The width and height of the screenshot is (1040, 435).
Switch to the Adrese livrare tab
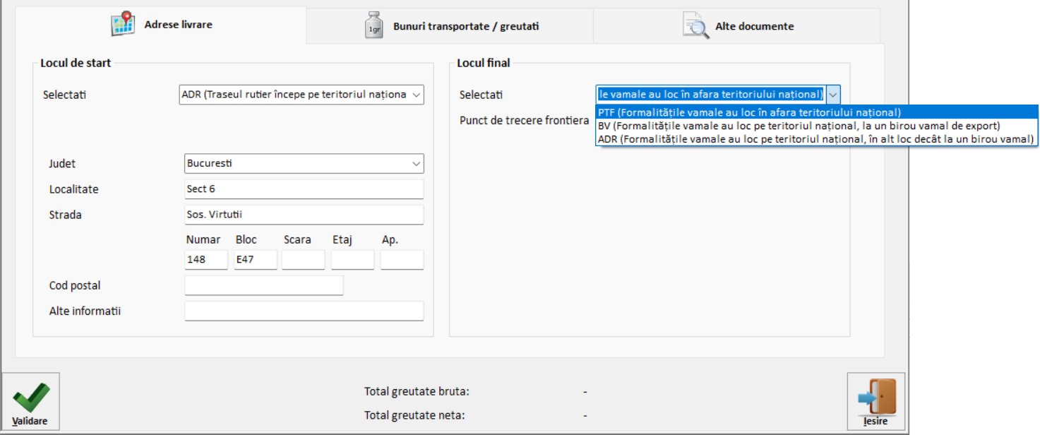point(162,25)
